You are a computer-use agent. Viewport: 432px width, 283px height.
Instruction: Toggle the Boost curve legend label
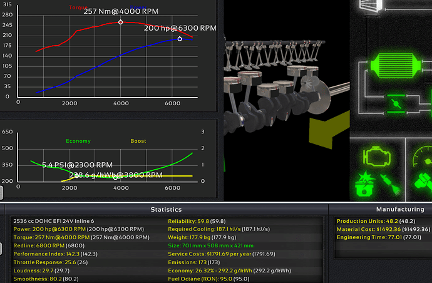click(138, 141)
